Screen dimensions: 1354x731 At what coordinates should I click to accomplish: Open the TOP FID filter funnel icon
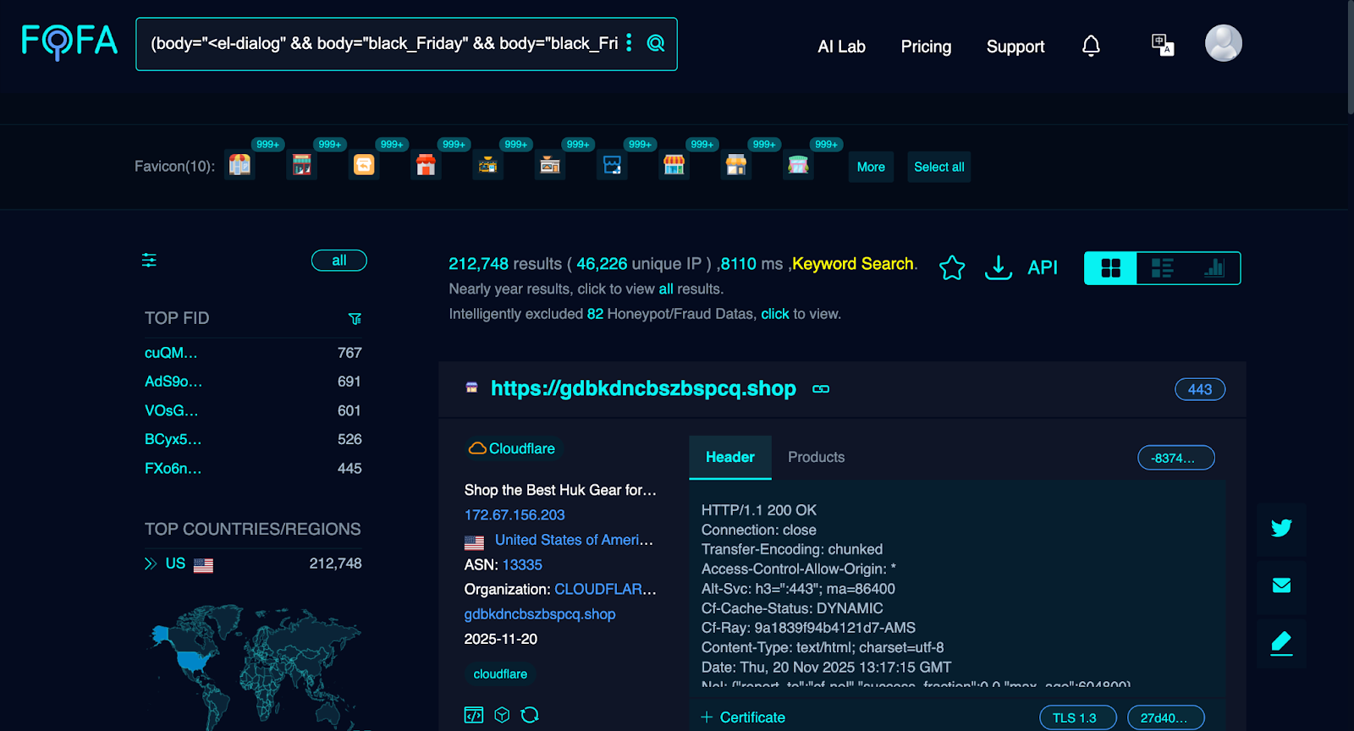(x=355, y=319)
